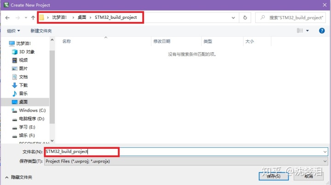Viewport: 331px width, 185px height.
Task: Click the 保存(S) button
Action: [274, 176]
